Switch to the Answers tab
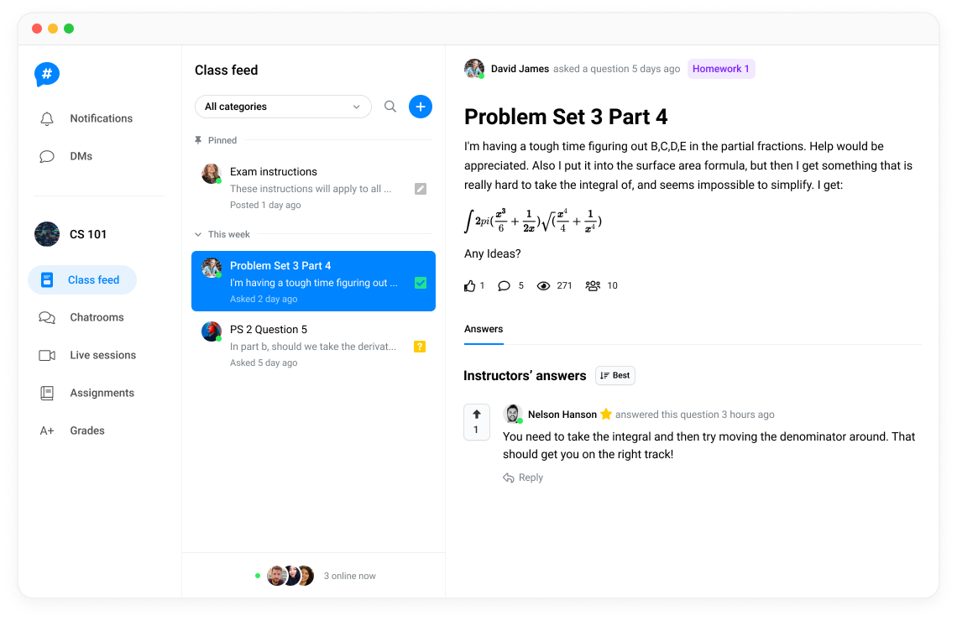Viewport: 957px width, 621px height. tap(484, 330)
